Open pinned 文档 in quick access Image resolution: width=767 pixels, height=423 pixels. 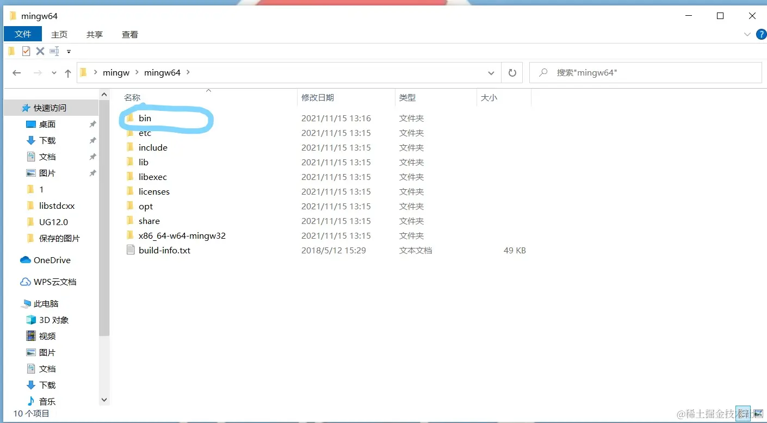tap(47, 157)
